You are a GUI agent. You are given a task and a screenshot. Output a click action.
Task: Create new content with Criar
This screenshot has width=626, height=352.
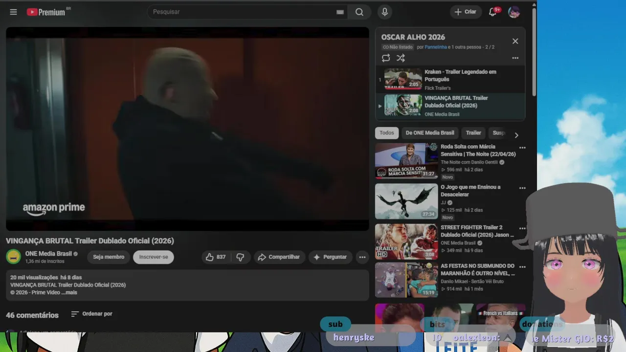(x=465, y=12)
